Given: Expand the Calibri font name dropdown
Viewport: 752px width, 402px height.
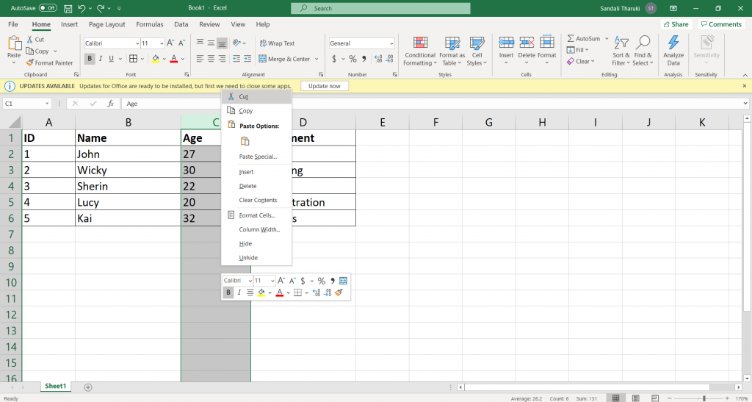Looking at the screenshot, I should [x=137, y=43].
